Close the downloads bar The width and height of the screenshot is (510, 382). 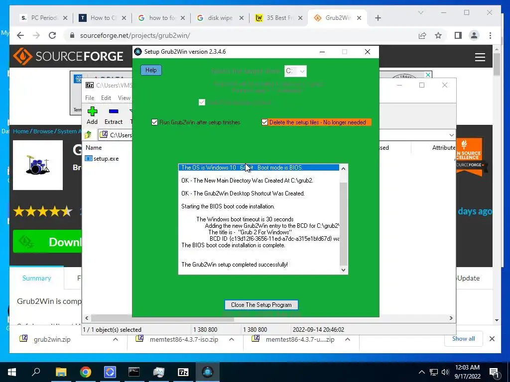click(492, 339)
